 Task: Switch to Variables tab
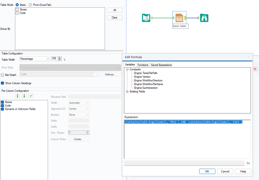pyautogui.click(x=130, y=64)
